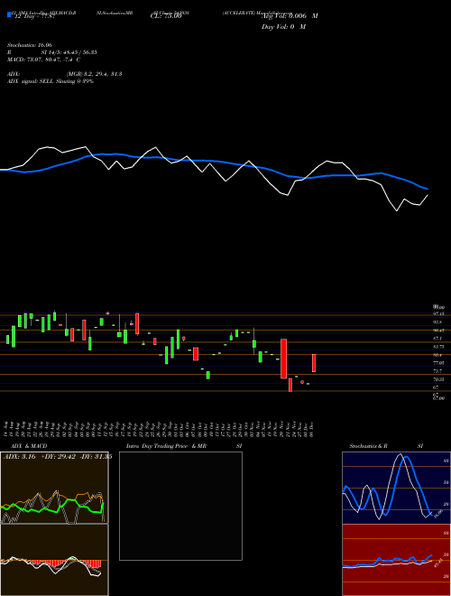Image resolution: width=451 pixels, height=596 pixels.
Task: Click the first green candlestick on the left
Action: pos(7,340)
